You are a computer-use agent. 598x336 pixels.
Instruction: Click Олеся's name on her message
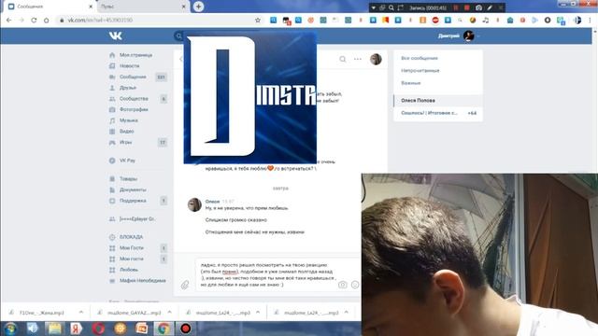212,202
